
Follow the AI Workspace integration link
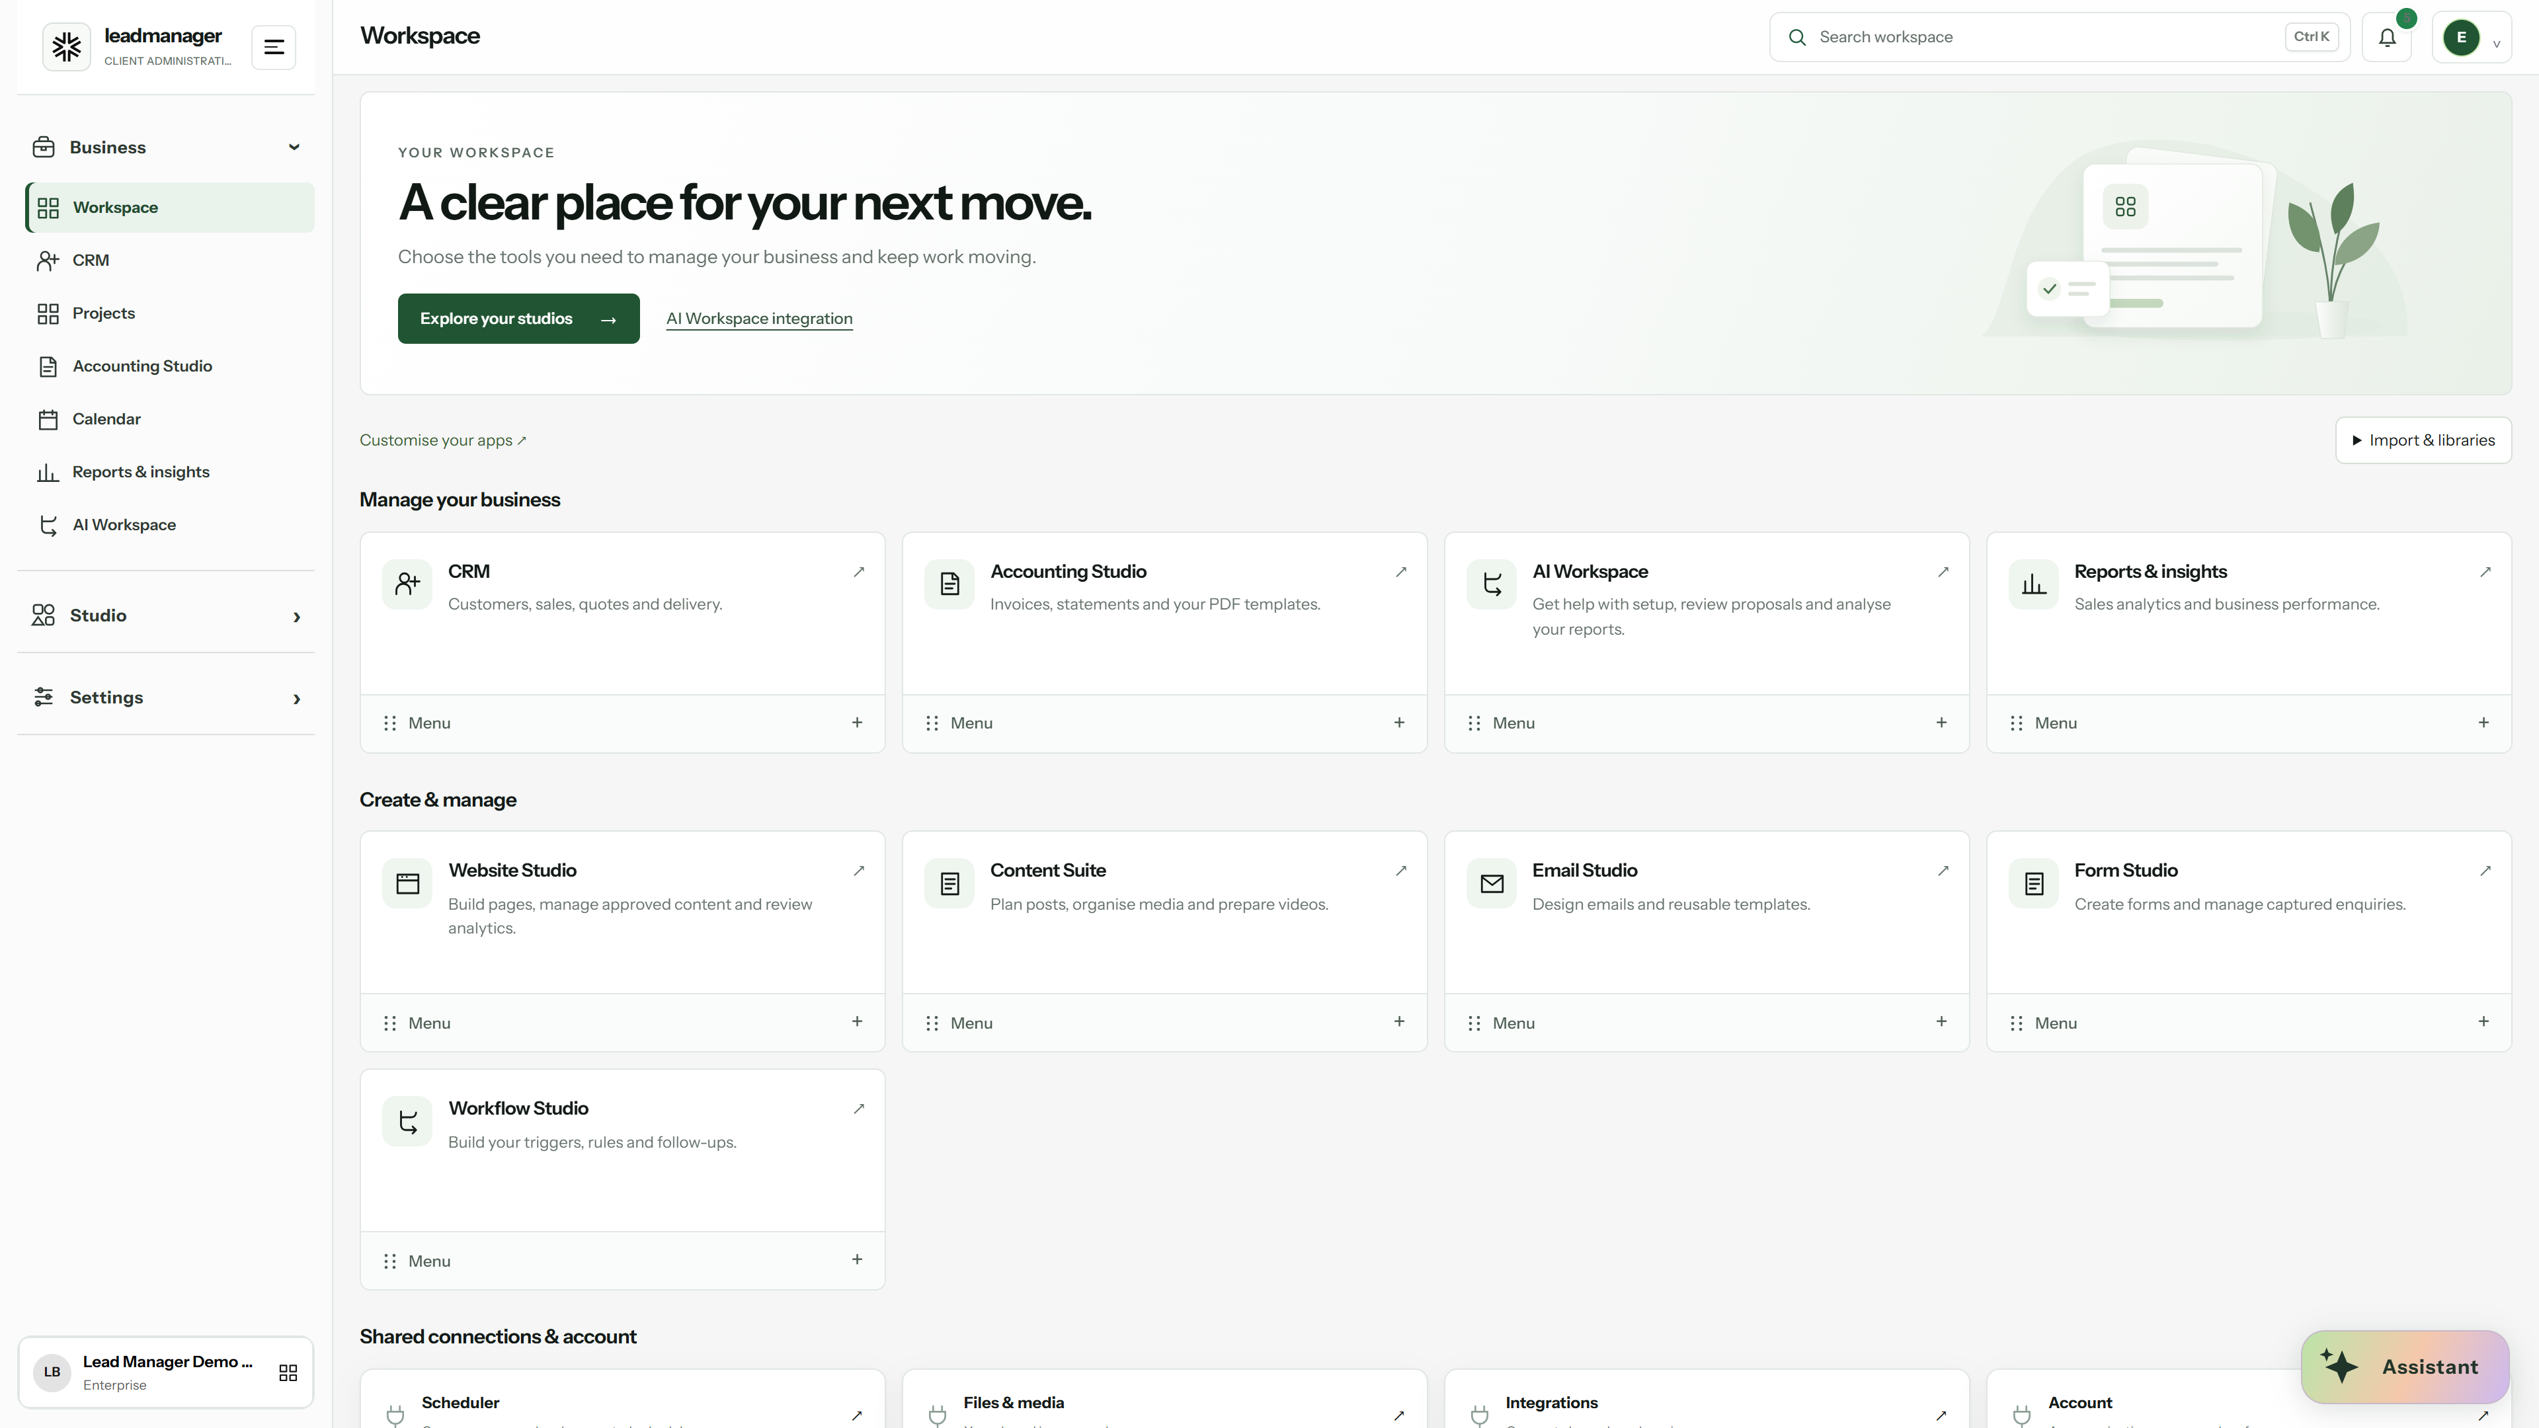pyautogui.click(x=759, y=319)
